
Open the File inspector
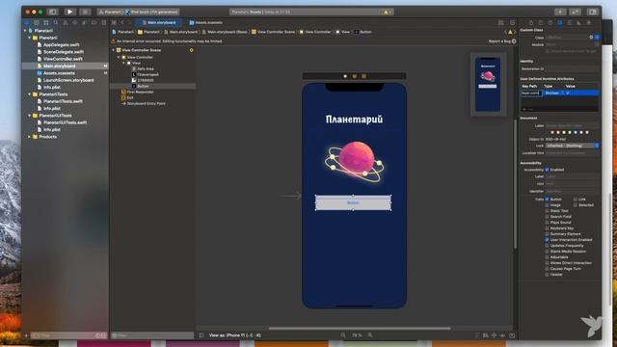click(x=531, y=23)
